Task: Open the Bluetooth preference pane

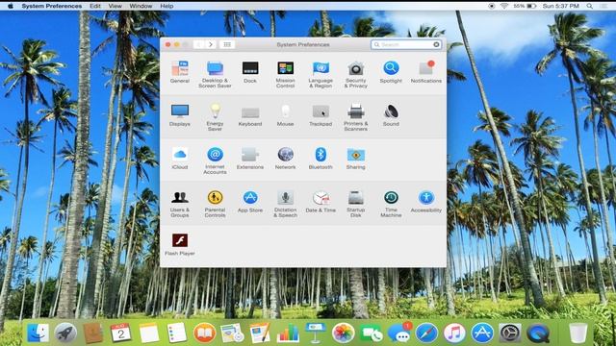Action: tap(321, 158)
